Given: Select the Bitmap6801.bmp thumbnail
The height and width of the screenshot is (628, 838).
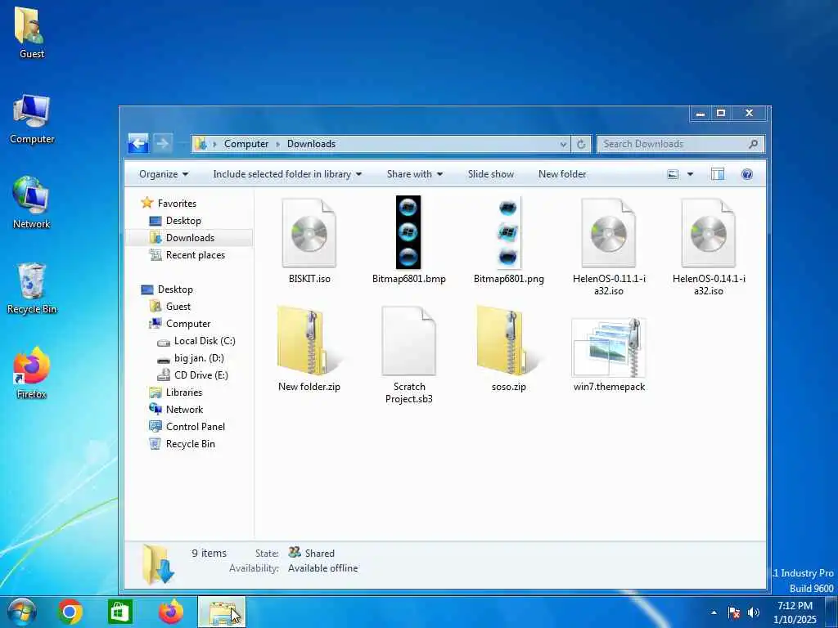Looking at the screenshot, I should (408, 232).
